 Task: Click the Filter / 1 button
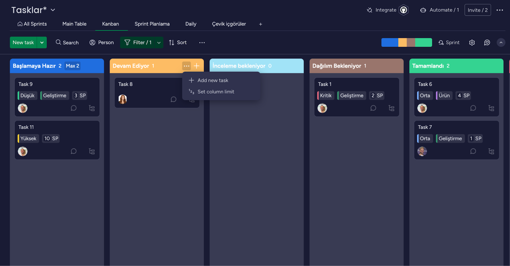click(138, 43)
